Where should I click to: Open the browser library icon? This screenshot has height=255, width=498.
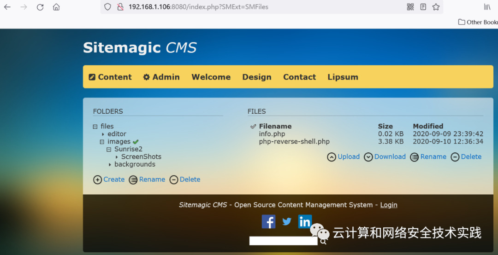coord(487,6)
